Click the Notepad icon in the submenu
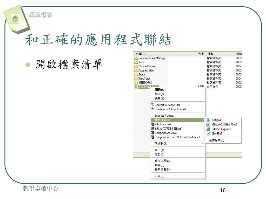 208,120
